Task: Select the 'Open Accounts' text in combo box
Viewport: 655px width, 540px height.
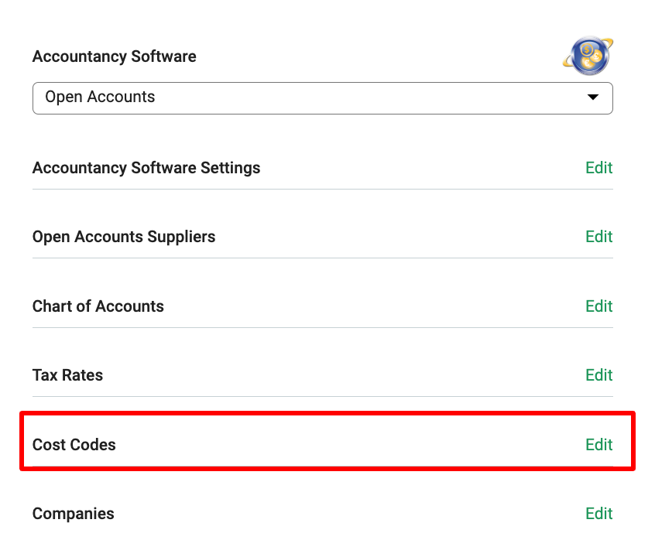Action: point(100,97)
